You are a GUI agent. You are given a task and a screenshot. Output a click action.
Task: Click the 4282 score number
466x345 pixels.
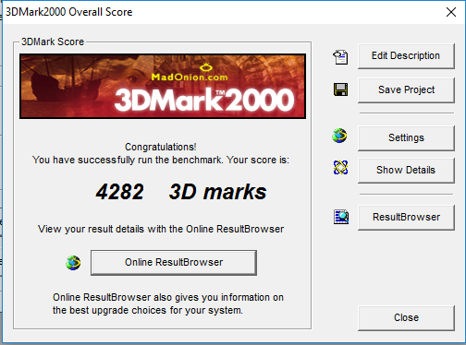[119, 192]
